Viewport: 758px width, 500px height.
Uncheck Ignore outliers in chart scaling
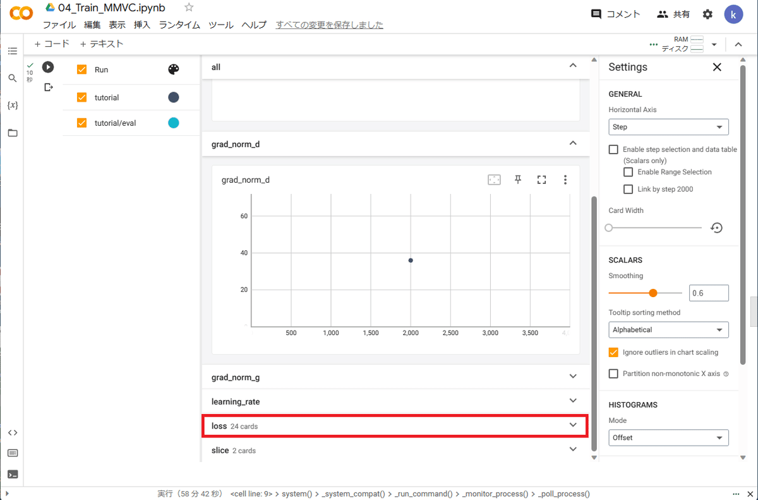[613, 352]
